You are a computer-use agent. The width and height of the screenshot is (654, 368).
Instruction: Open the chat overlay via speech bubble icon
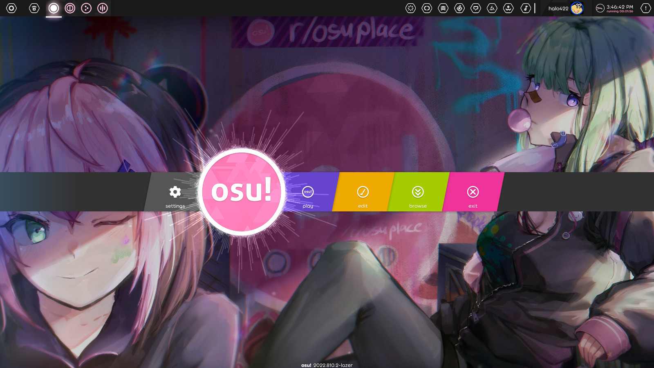coord(476,8)
